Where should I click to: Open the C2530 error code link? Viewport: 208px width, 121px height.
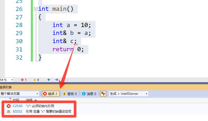[17, 106]
